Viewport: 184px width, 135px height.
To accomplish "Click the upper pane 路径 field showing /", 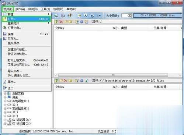I will point(141,22).
